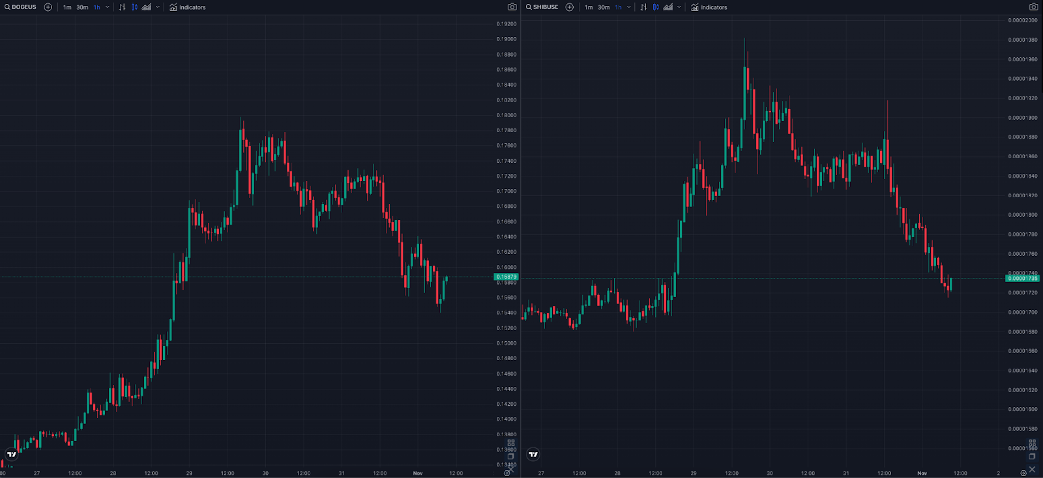Viewport: 1043px width, 478px height.
Task: Click the grid layout icon on the DOGEUS chart
Action: [x=511, y=443]
